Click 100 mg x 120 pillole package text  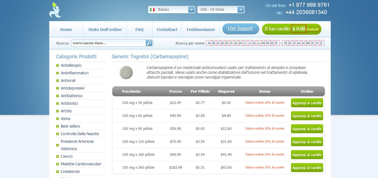point(138,142)
